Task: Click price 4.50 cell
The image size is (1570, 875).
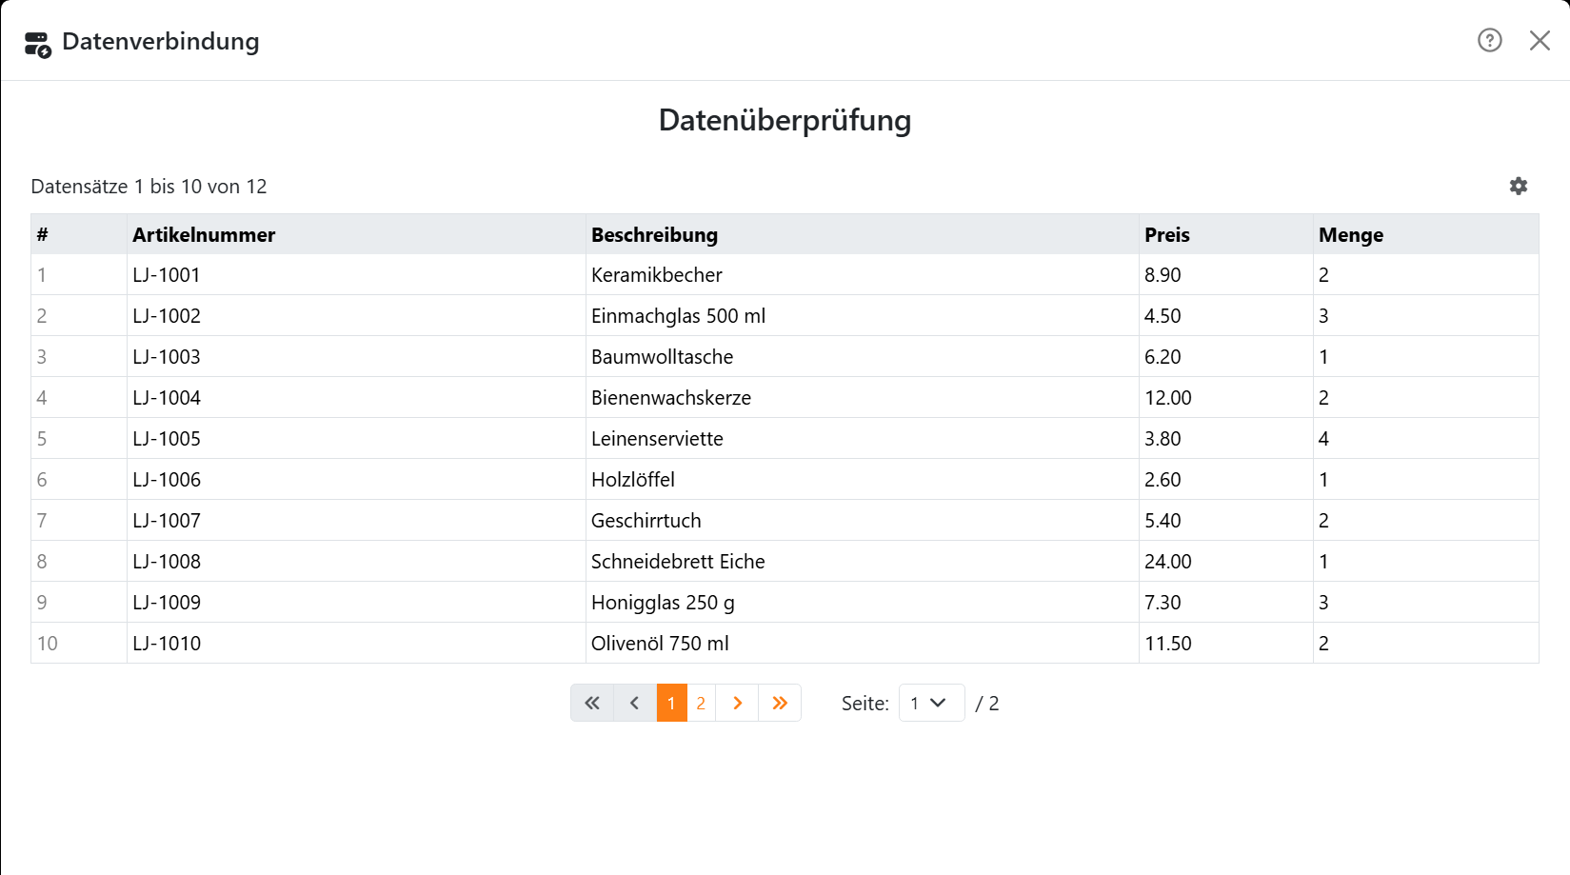Action: click(x=1226, y=316)
